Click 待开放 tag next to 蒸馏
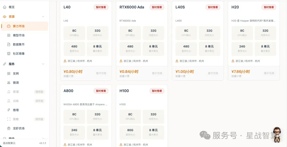 pyautogui.click(x=39, y=92)
